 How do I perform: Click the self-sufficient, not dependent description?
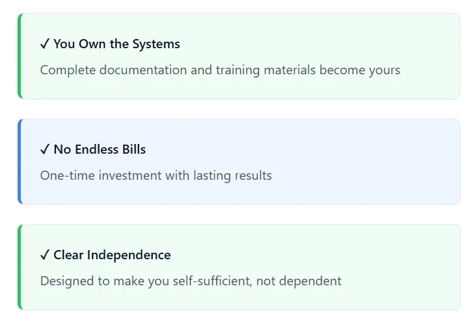pos(191,281)
